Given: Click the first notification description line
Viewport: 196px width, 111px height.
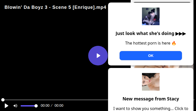Looking at the screenshot, I should pos(148,43).
